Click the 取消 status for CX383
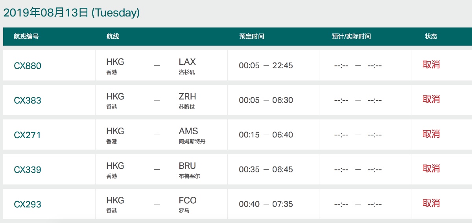This screenshot has width=472, height=223. point(431,99)
